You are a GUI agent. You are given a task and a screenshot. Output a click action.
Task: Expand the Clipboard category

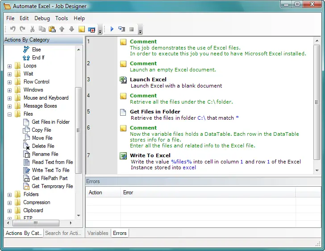pos(9,211)
